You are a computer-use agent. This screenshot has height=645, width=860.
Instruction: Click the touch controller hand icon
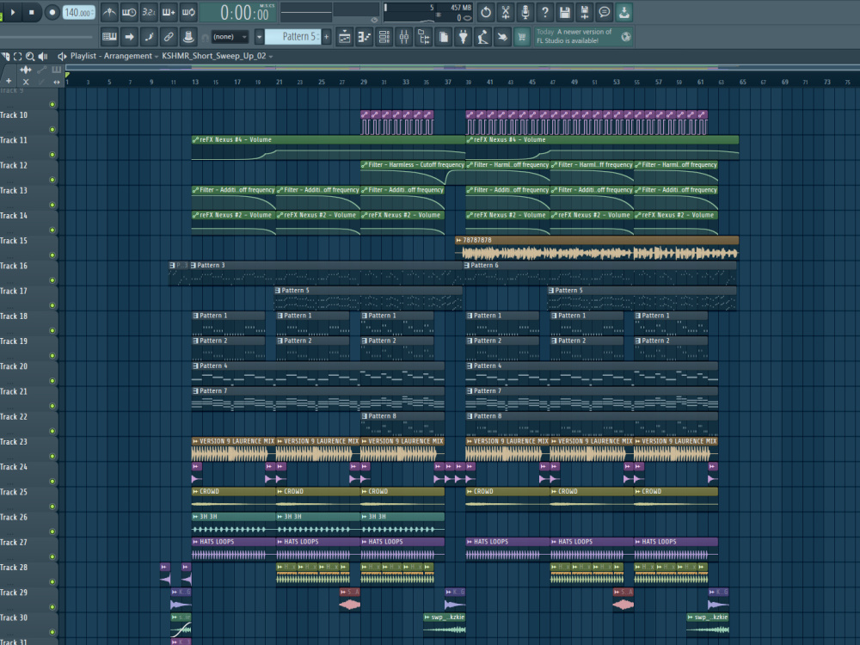[502, 37]
